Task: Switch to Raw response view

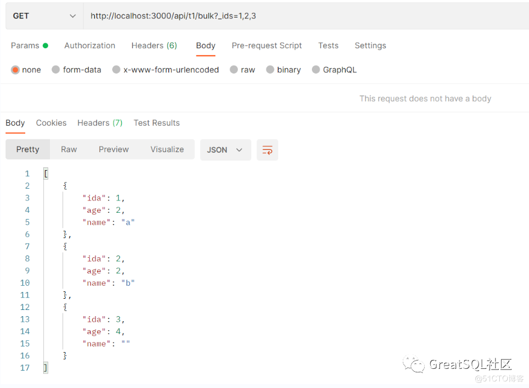Action: pyautogui.click(x=69, y=149)
